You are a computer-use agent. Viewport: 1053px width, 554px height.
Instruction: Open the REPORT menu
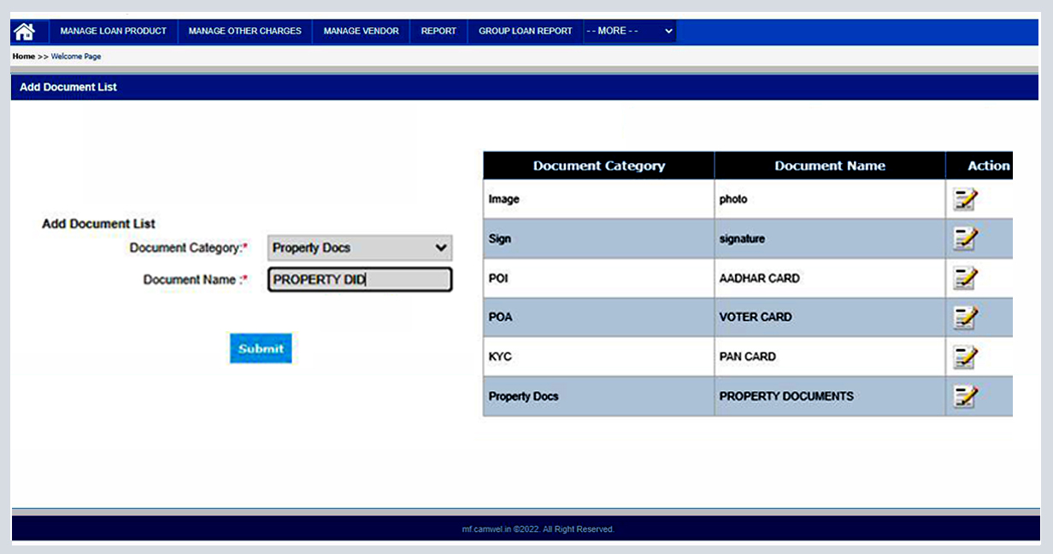[x=438, y=31]
